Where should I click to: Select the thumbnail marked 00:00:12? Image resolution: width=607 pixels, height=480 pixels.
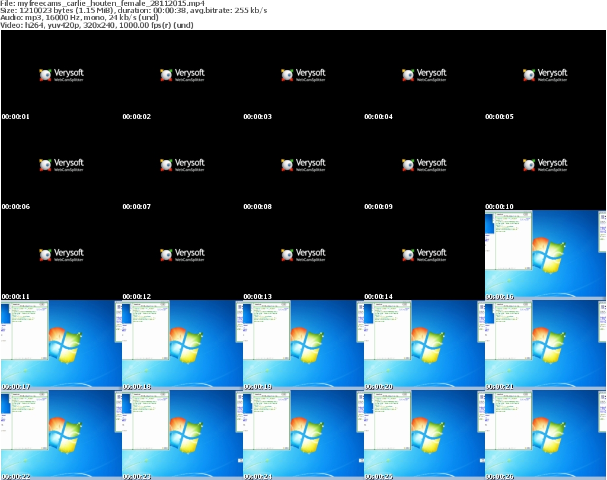point(183,256)
